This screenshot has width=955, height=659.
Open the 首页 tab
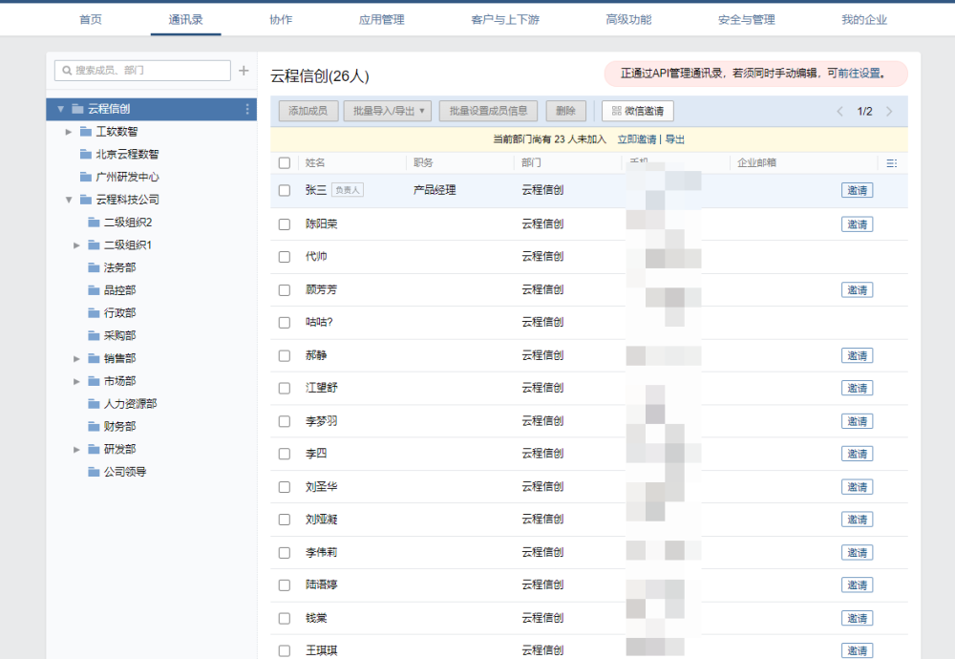coord(91,19)
